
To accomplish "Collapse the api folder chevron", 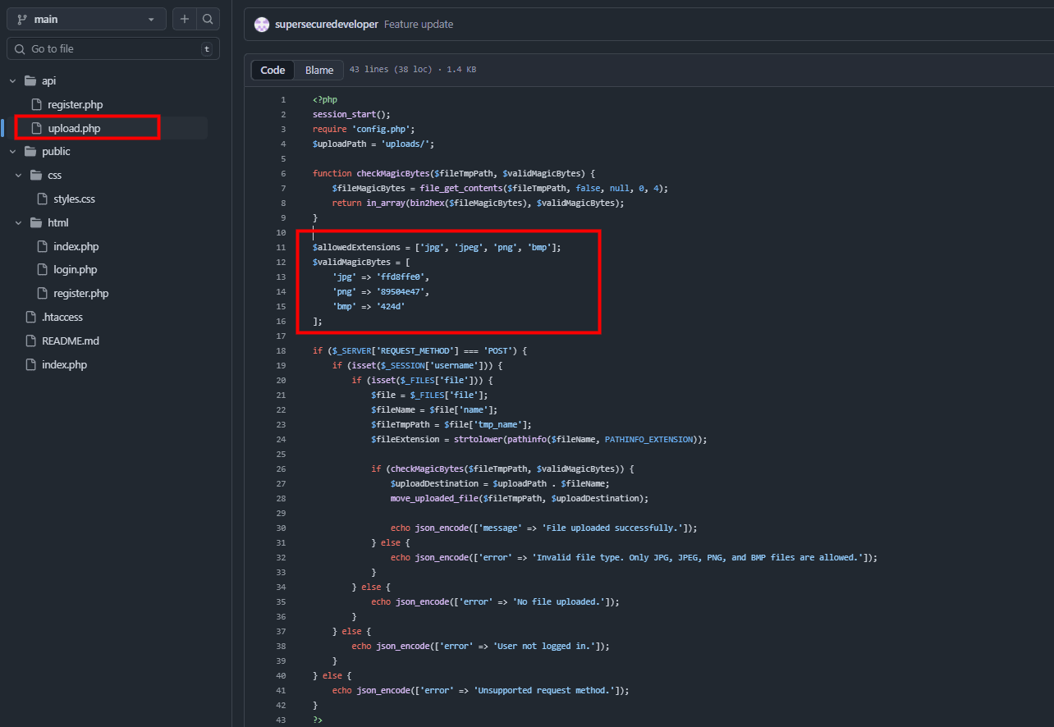I will tap(13, 81).
